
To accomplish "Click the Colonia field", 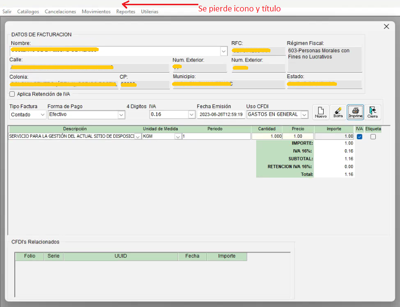I will pos(64,85).
